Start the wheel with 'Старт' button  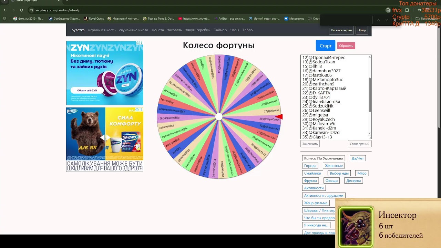(326, 45)
